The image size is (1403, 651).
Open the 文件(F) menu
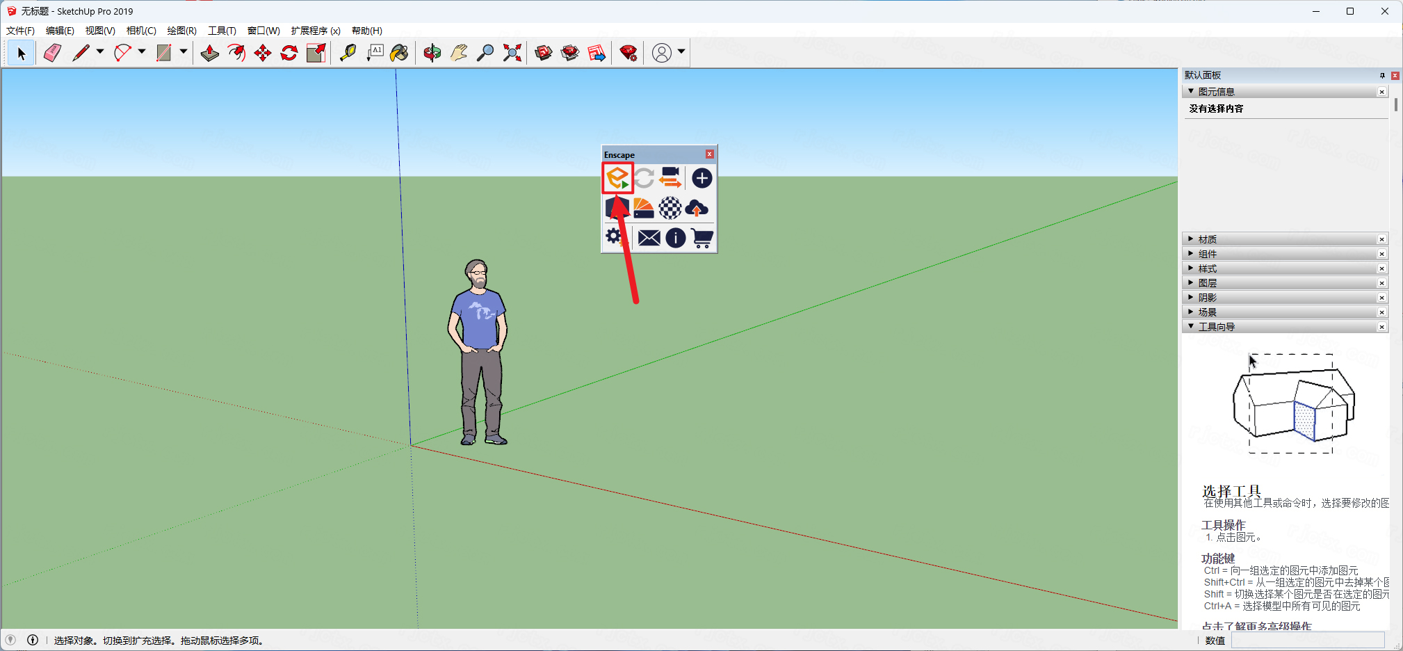[20, 31]
